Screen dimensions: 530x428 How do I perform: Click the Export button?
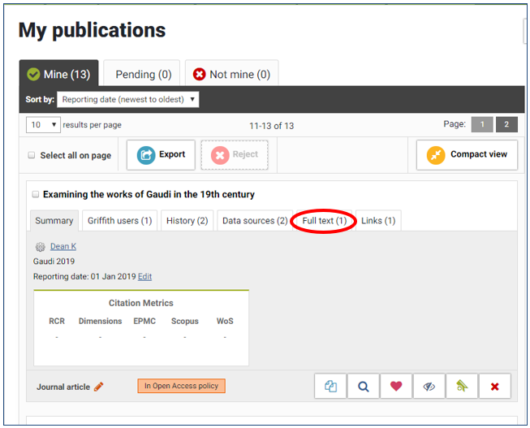pyautogui.click(x=162, y=154)
